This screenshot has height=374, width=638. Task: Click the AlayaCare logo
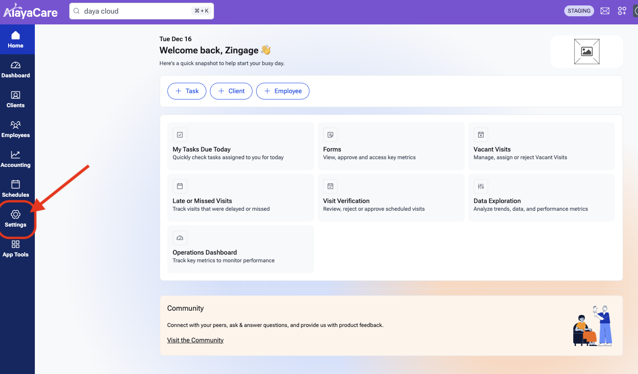click(30, 11)
